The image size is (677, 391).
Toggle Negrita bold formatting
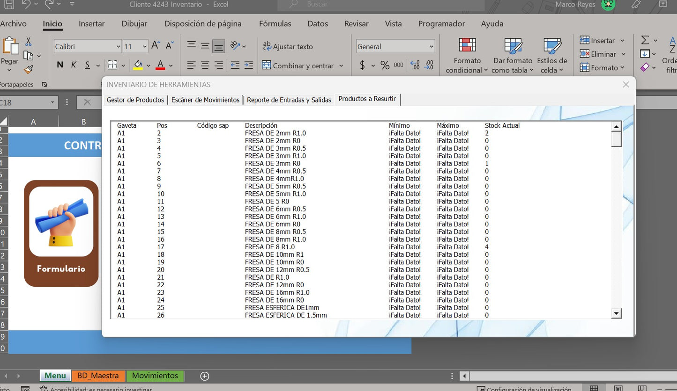coord(60,65)
